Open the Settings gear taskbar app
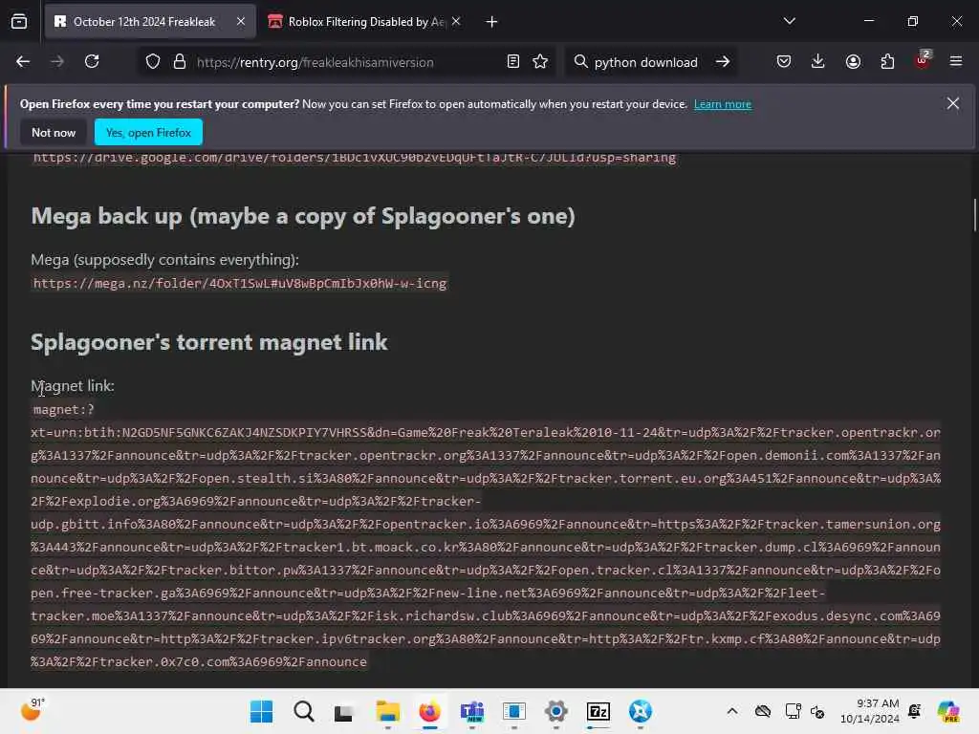Screen dimensions: 979x734 pyautogui.click(x=555, y=711)
